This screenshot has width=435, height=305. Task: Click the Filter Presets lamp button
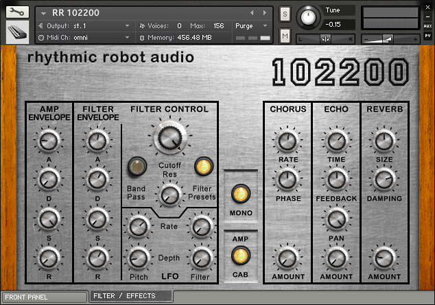(x=203, y=167)
